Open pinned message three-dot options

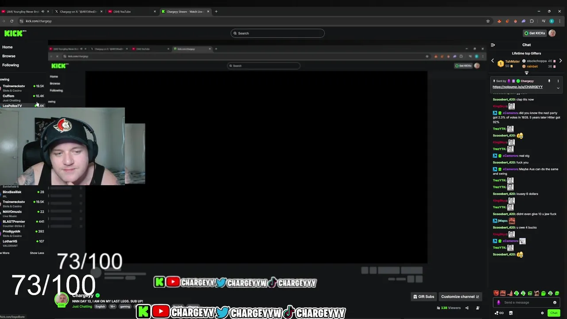(x=558, y=81)
